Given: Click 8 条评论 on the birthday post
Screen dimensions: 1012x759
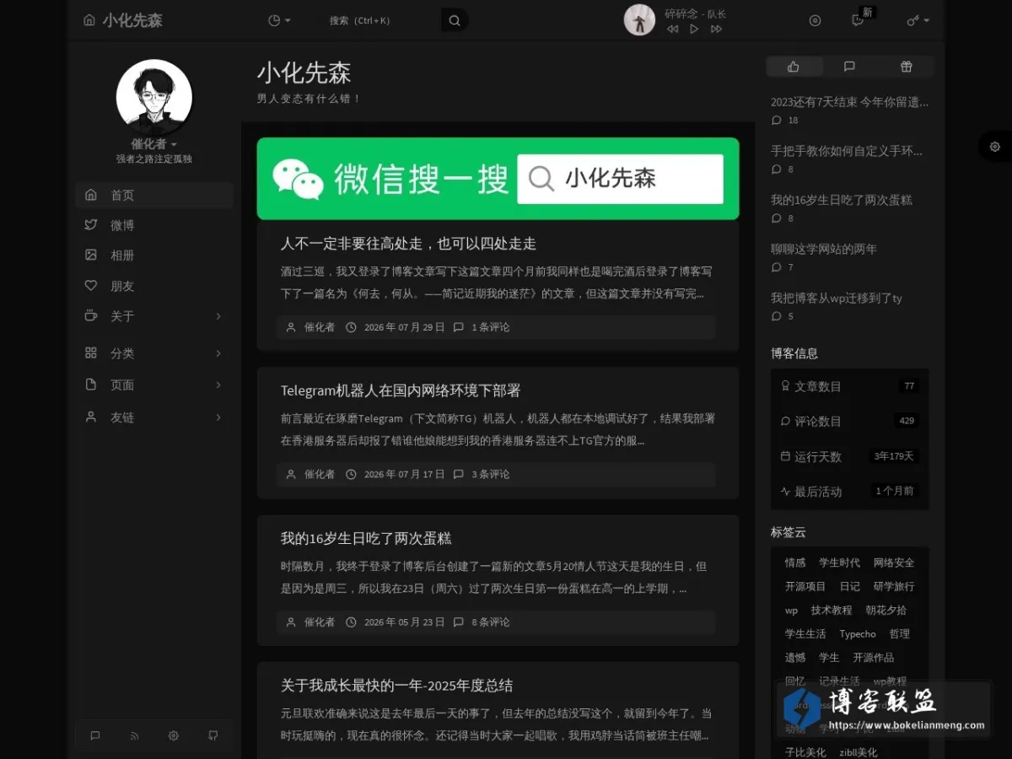Looking at the screenshot, I should [490, 622].
